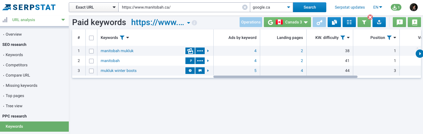Remove filters via the red X badge
The height and width of the screenshot is (134, 423).
pos(370,17)
